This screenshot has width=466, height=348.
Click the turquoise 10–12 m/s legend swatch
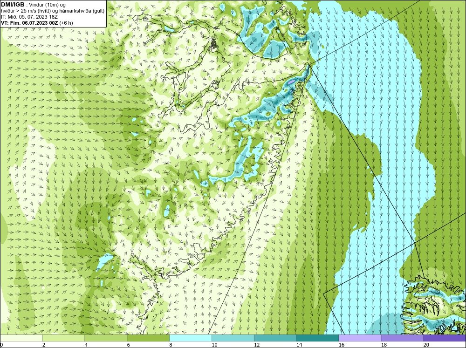tap(233, 338)
